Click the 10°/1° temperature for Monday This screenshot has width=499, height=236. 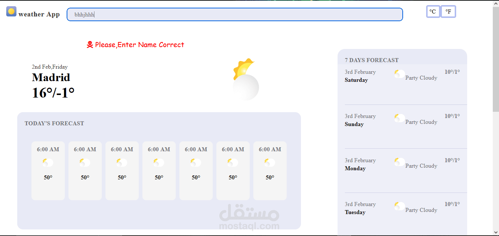tap(452, 160)
